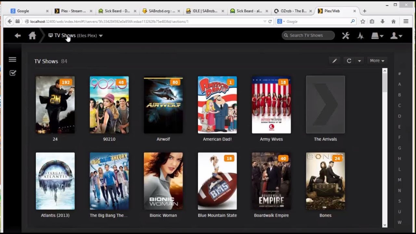Open the URL history dropdown arrow
Screen dimensions: 416x234
pos(265,21)
